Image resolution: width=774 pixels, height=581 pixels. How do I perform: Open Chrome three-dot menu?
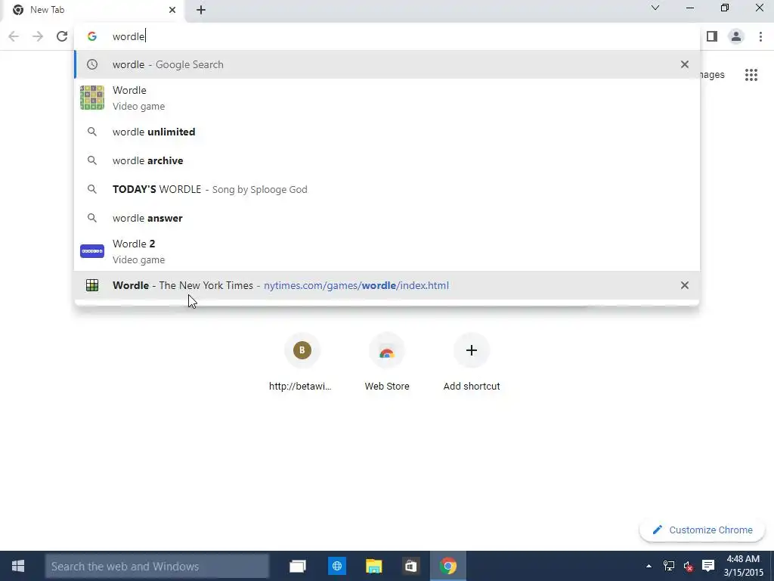(x=760, y=36)
